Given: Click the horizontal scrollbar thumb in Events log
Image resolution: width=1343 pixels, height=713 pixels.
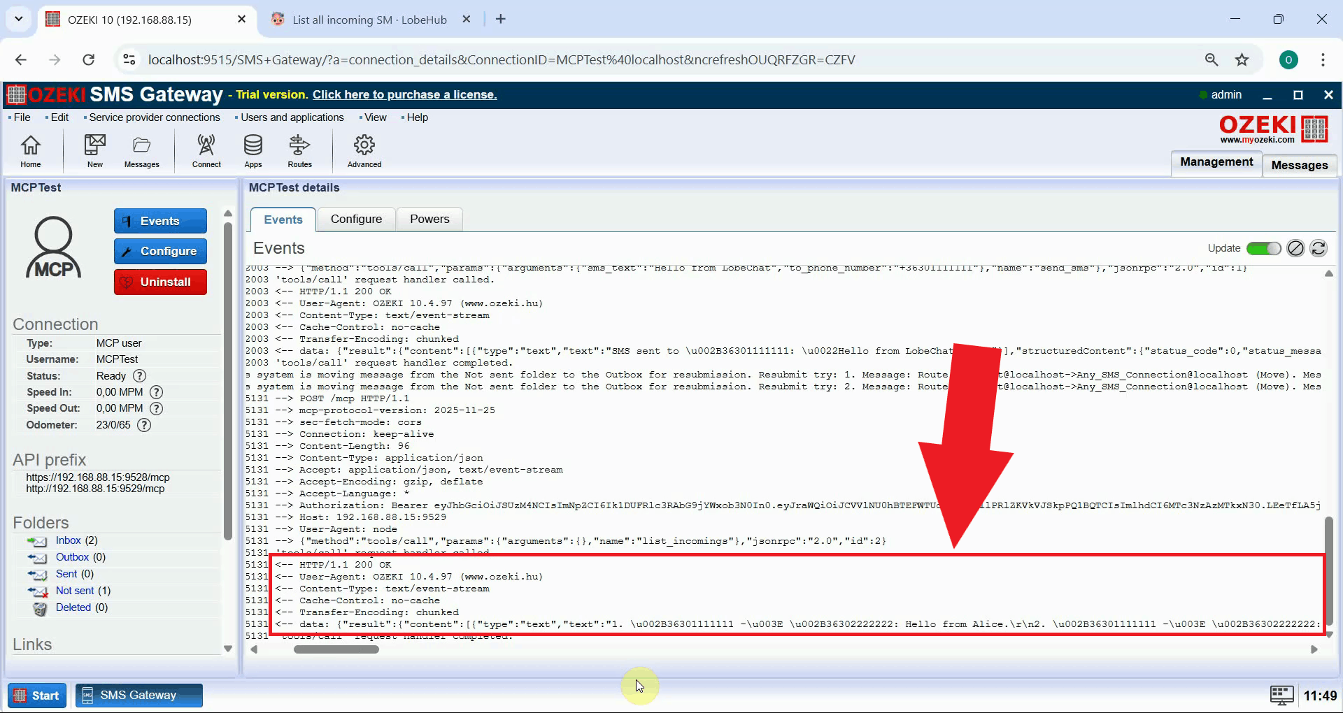Looking at the screenshot, I should tap(336, 649).
